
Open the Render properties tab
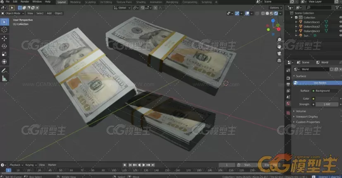(x=288, y=78)
